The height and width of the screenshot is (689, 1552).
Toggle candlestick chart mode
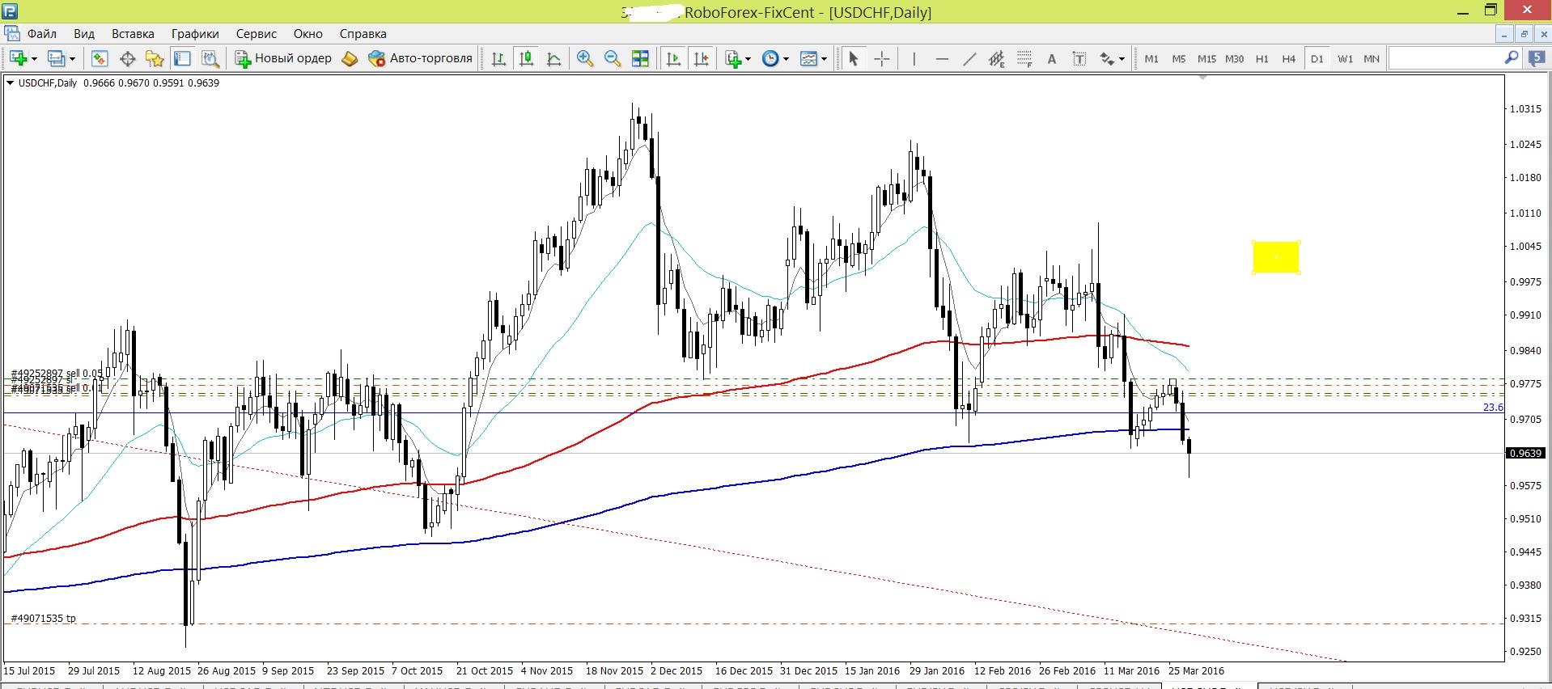(526, 58)
